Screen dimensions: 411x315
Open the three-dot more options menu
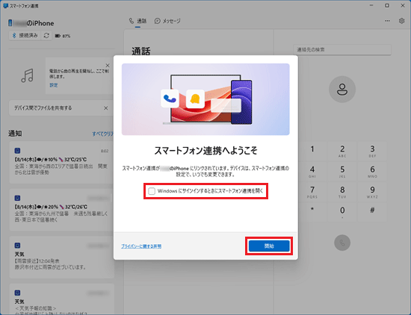click(x=387, y=21)
